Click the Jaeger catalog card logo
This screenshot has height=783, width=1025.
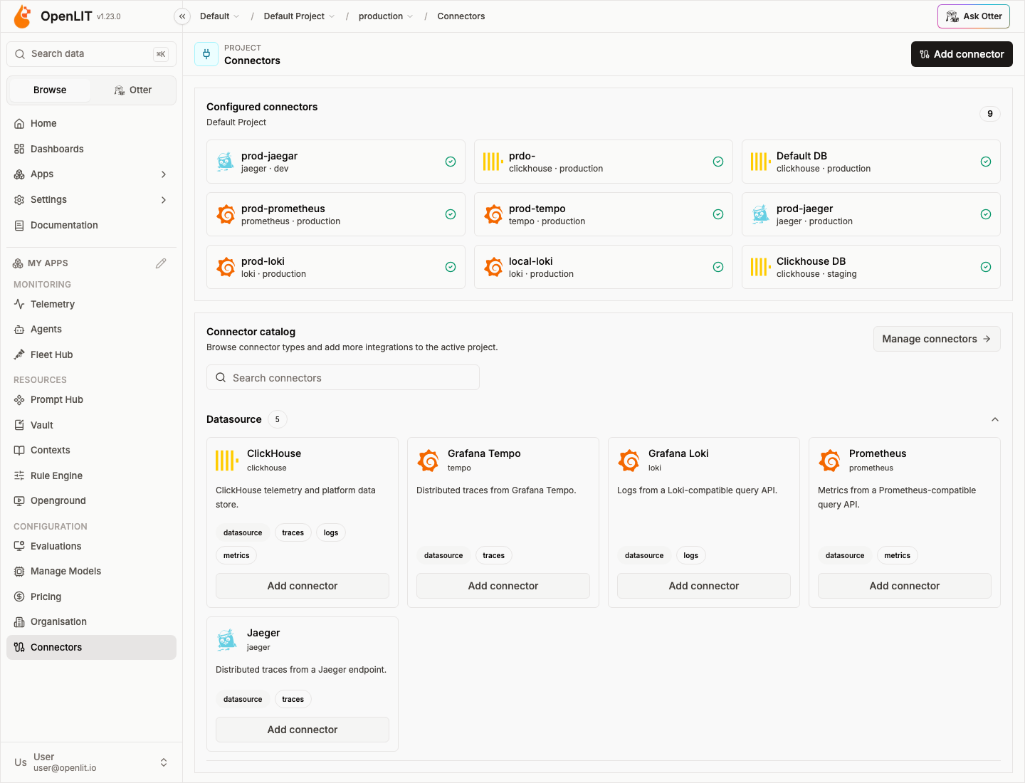tap(226, 640)
